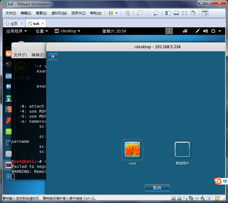Viewport: 228px width, 203px height.
Task: Click the VMware snapshot icon
Action: coord(139,13)
